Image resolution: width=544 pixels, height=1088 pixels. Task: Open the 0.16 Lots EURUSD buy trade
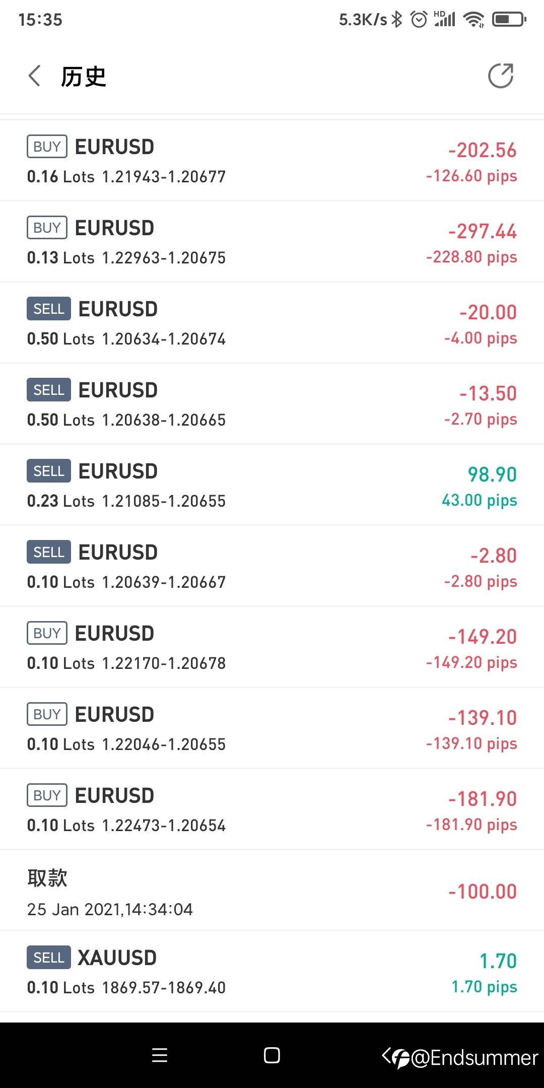pyautogui.click(x=272, y=161)
